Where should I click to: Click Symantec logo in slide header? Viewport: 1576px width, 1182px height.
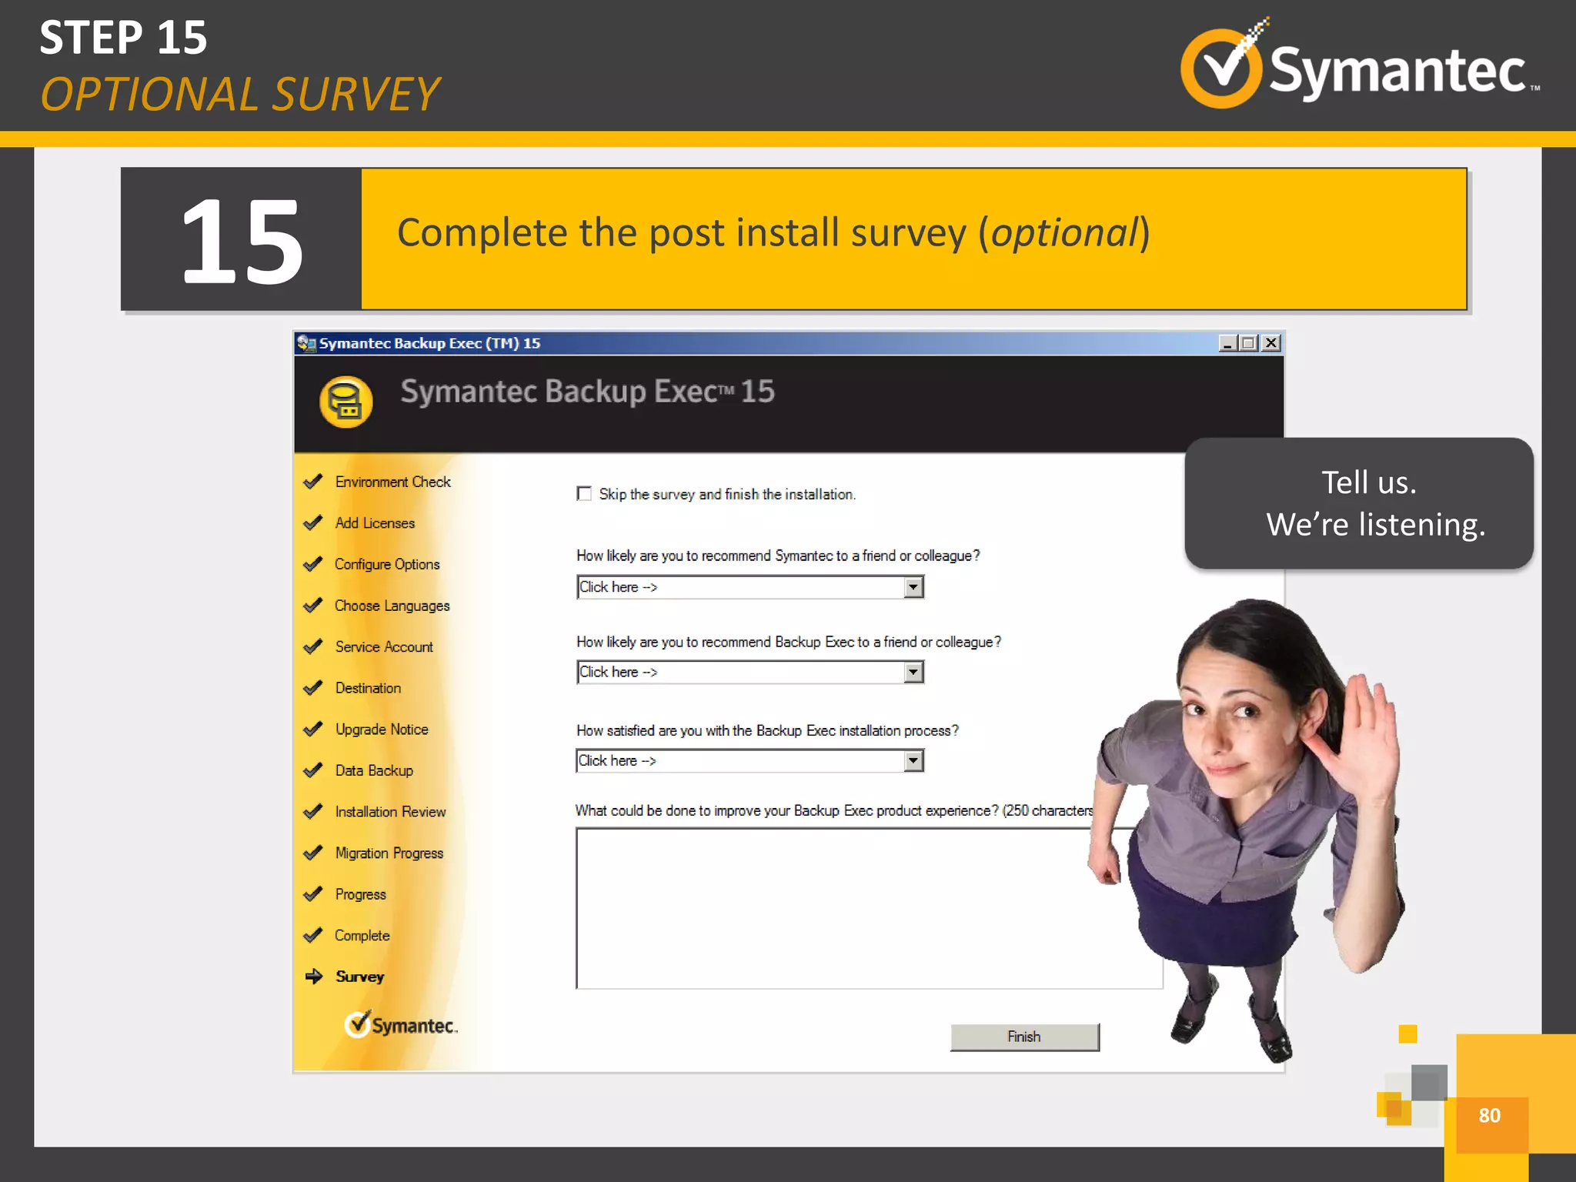[1360, 64]
